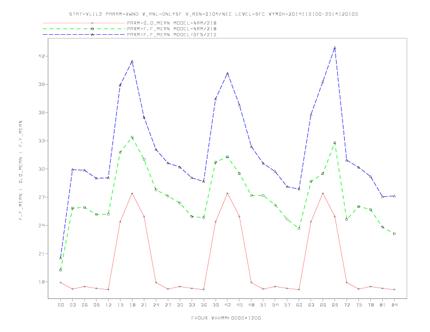The height and width of the screenshot is (332, 430).
Task: Click the x-axis label FHOUR VHHMM=0000>1200
Action: pos(226,318)
